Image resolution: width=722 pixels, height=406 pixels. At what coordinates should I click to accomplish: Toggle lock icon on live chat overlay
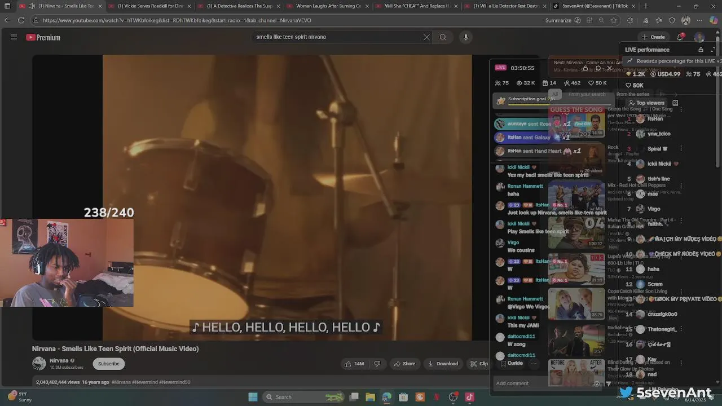pos(585,68)
